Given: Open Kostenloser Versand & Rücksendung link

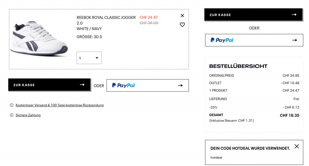Looking at the screenshot, I should (x=60, y=105).
